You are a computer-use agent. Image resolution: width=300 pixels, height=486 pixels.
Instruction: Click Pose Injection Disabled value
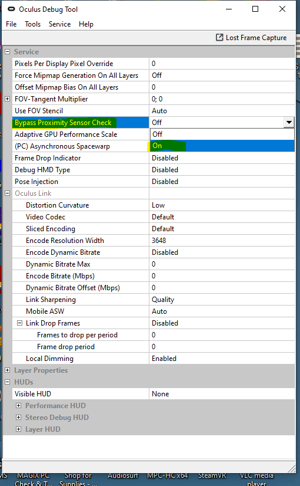[222, 181]
